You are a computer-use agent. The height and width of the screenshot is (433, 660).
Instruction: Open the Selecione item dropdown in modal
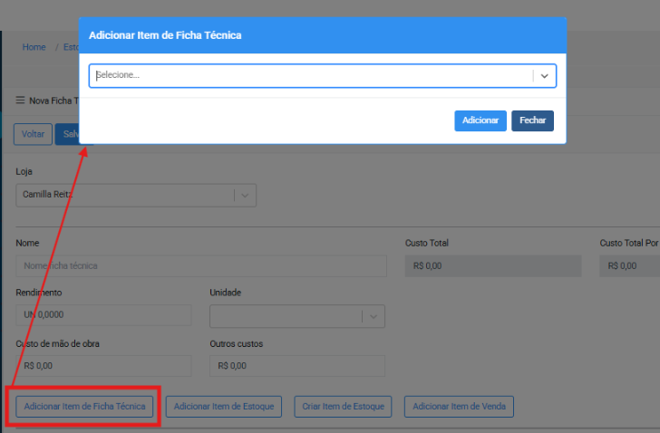point(308,76)
